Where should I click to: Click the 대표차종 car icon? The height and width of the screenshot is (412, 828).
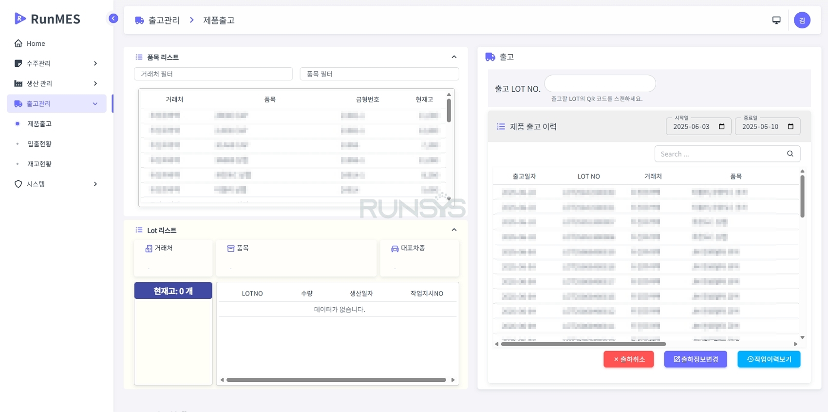pos(395,249)
